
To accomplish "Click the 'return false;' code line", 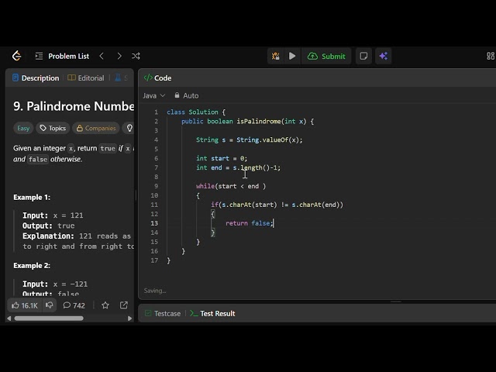I will pos(249,223).
